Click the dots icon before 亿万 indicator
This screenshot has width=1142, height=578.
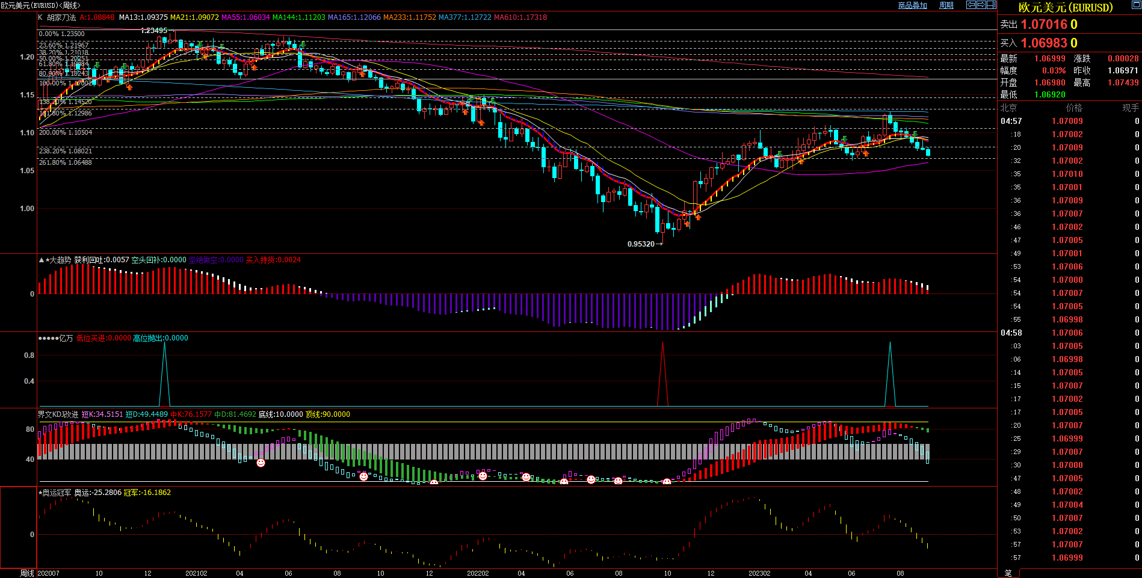(48, 338)
